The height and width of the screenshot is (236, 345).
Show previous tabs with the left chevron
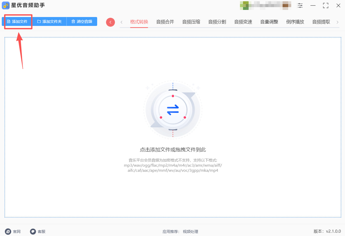pos(122,22)
